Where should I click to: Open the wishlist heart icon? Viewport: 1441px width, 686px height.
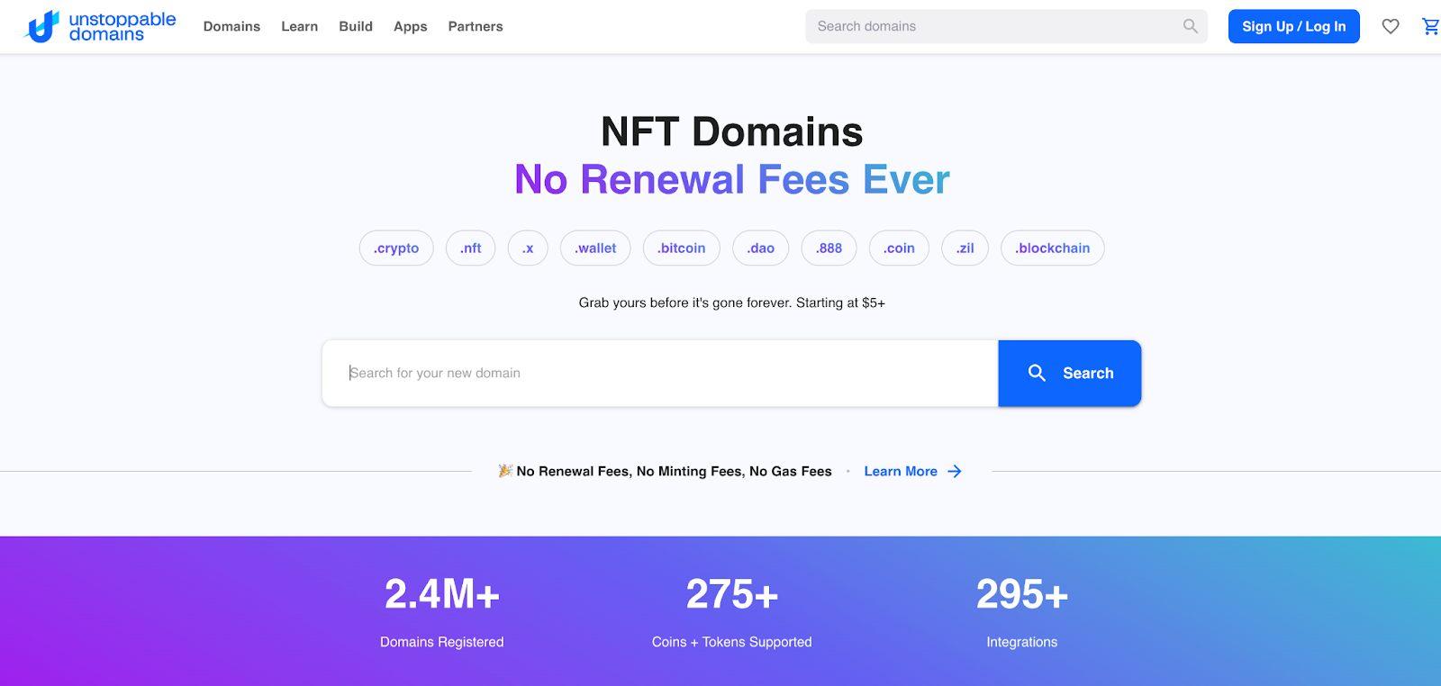pyautogui.click(x=1391, y=27)
